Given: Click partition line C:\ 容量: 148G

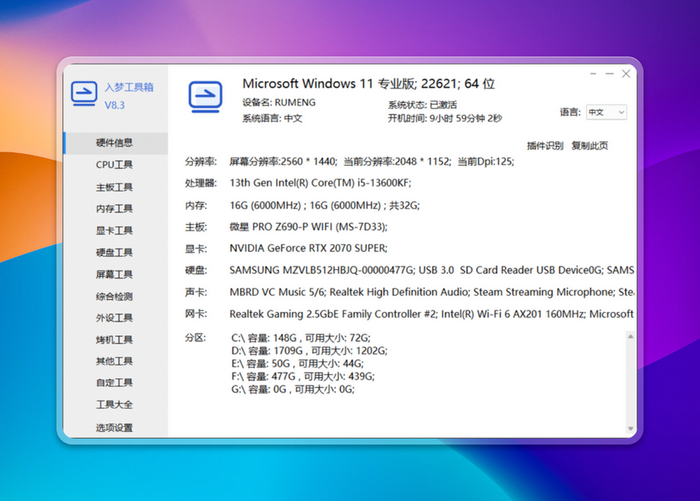Looking at the screenshot, I should tap(301, 338).
